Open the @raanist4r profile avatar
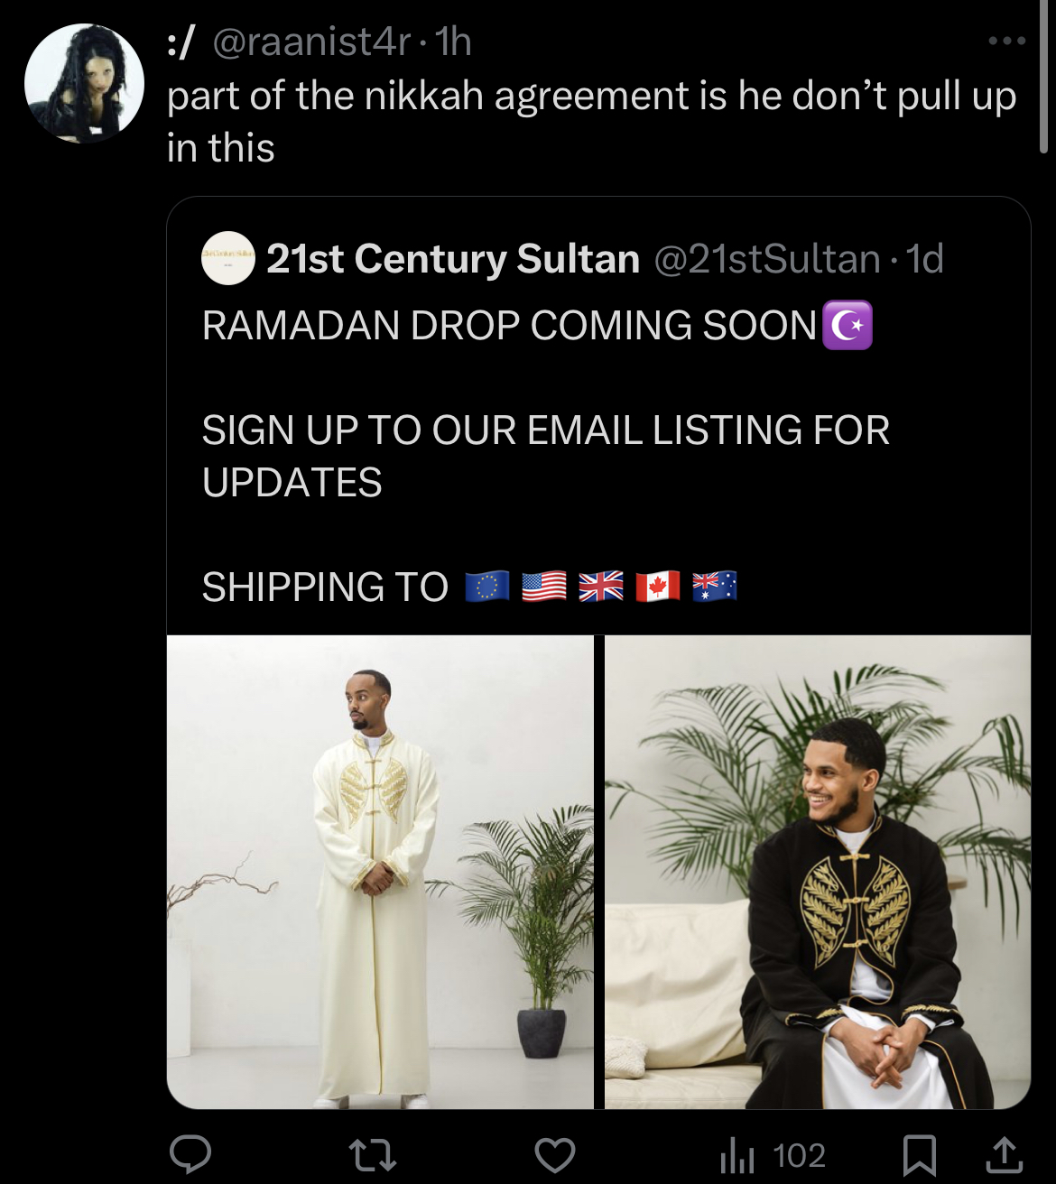Image resolution: width=1056 pixels, height=1184 pixels. click(x=84, y=83)
